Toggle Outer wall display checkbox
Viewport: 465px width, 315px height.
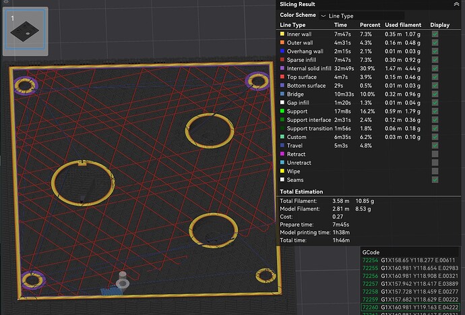pos(435,42)
